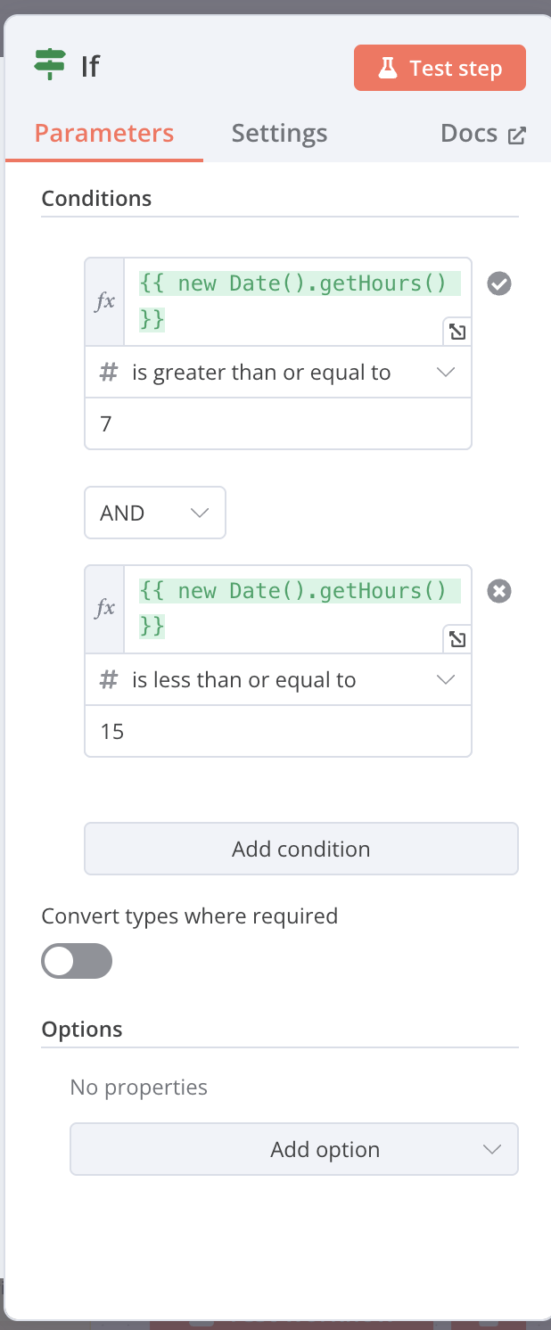Click the If node signpost icon
The width and height of the screenshot is (551, 1330).
(50, 66)
